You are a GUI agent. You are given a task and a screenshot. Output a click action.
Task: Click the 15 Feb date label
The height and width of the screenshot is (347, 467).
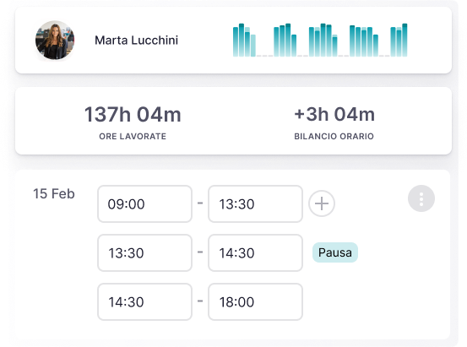tap(54, 194)
